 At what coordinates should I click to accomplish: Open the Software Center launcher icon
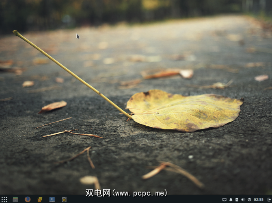[x=40, y=199]
